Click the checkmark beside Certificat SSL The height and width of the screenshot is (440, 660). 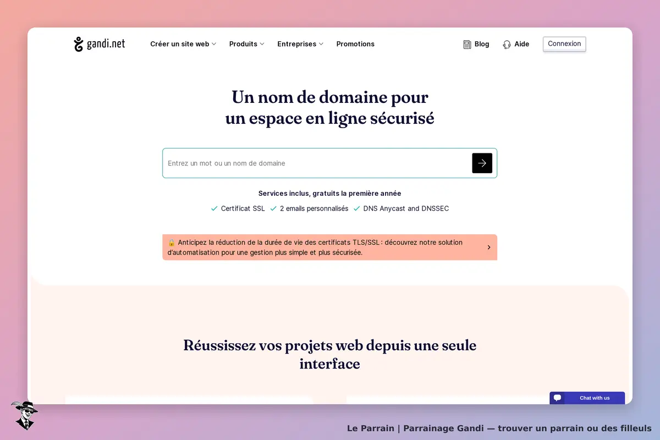(x=215, y=208)
